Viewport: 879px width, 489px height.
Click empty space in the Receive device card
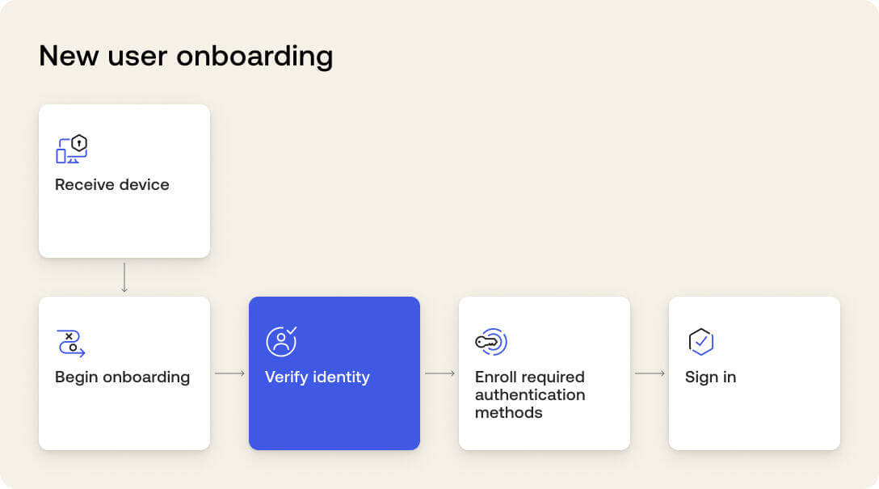pos(124,226)
